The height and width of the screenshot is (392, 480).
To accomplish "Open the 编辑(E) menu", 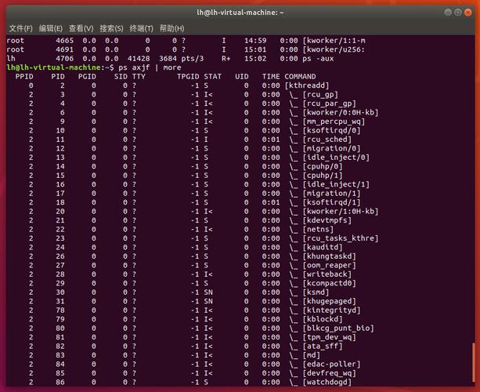I will point(51,28).
